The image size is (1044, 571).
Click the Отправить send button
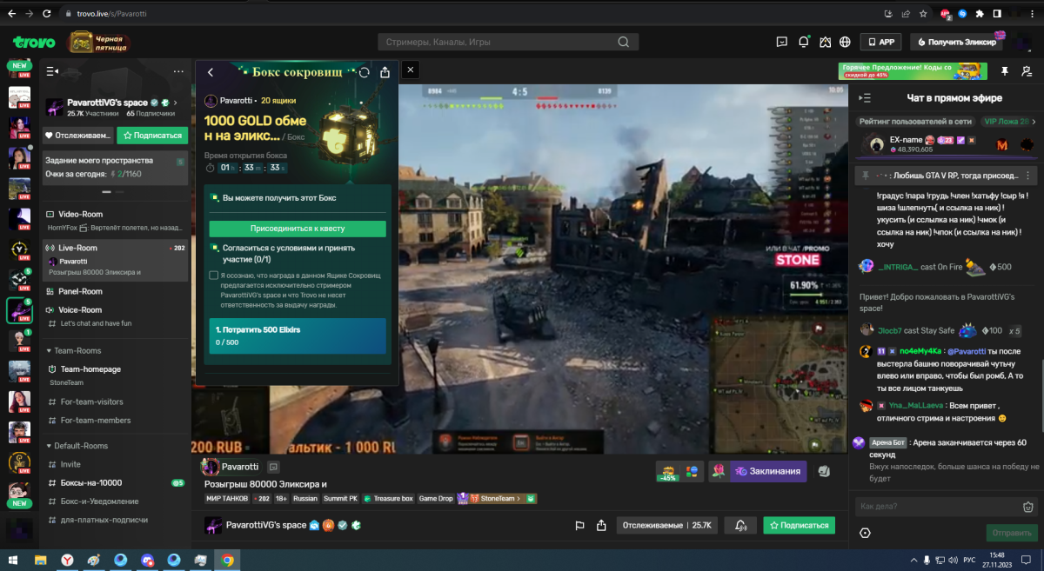[x=1012, y=533]
